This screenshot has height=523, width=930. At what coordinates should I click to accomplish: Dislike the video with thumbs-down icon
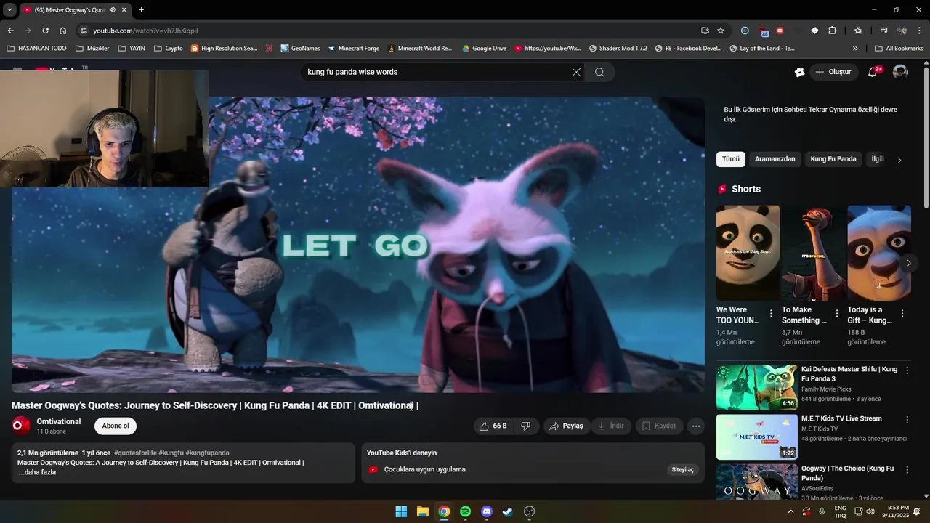click(525, 426)
